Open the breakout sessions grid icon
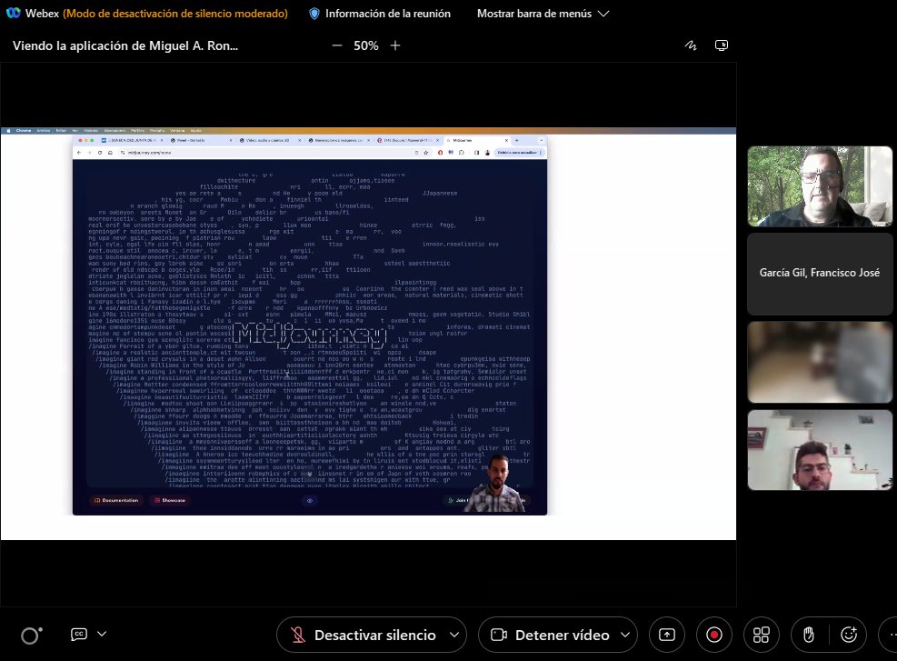897x661 pixels. 761,635
